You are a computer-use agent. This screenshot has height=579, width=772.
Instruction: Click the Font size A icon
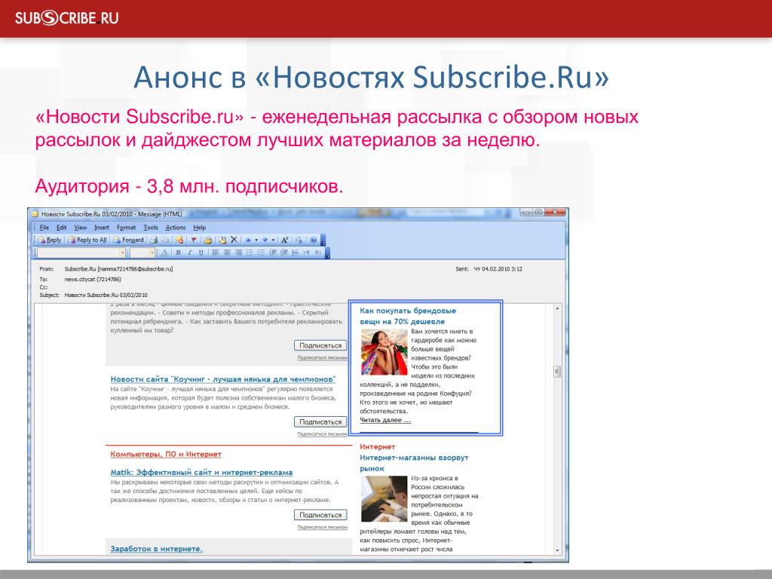(284, 240)
